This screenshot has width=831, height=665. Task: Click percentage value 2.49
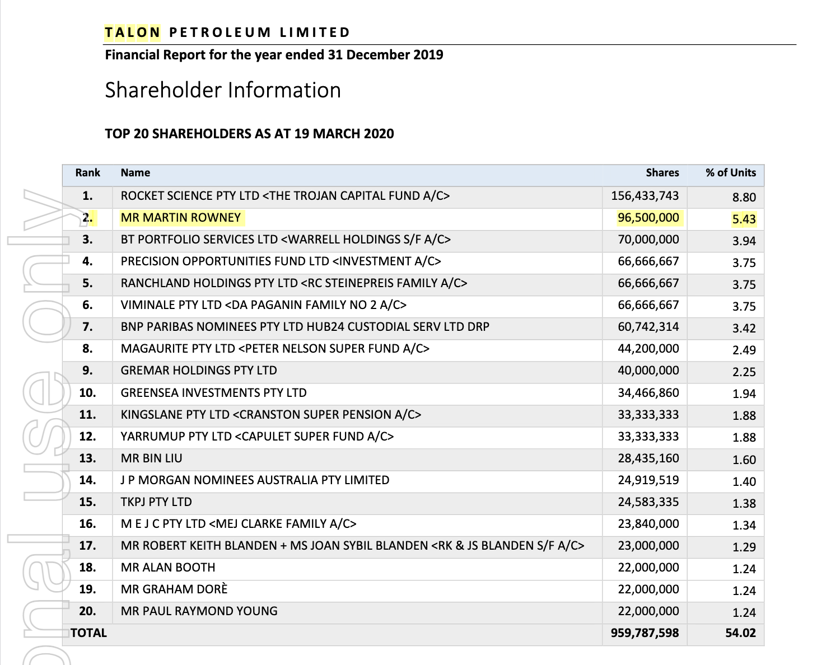[744, 350]
